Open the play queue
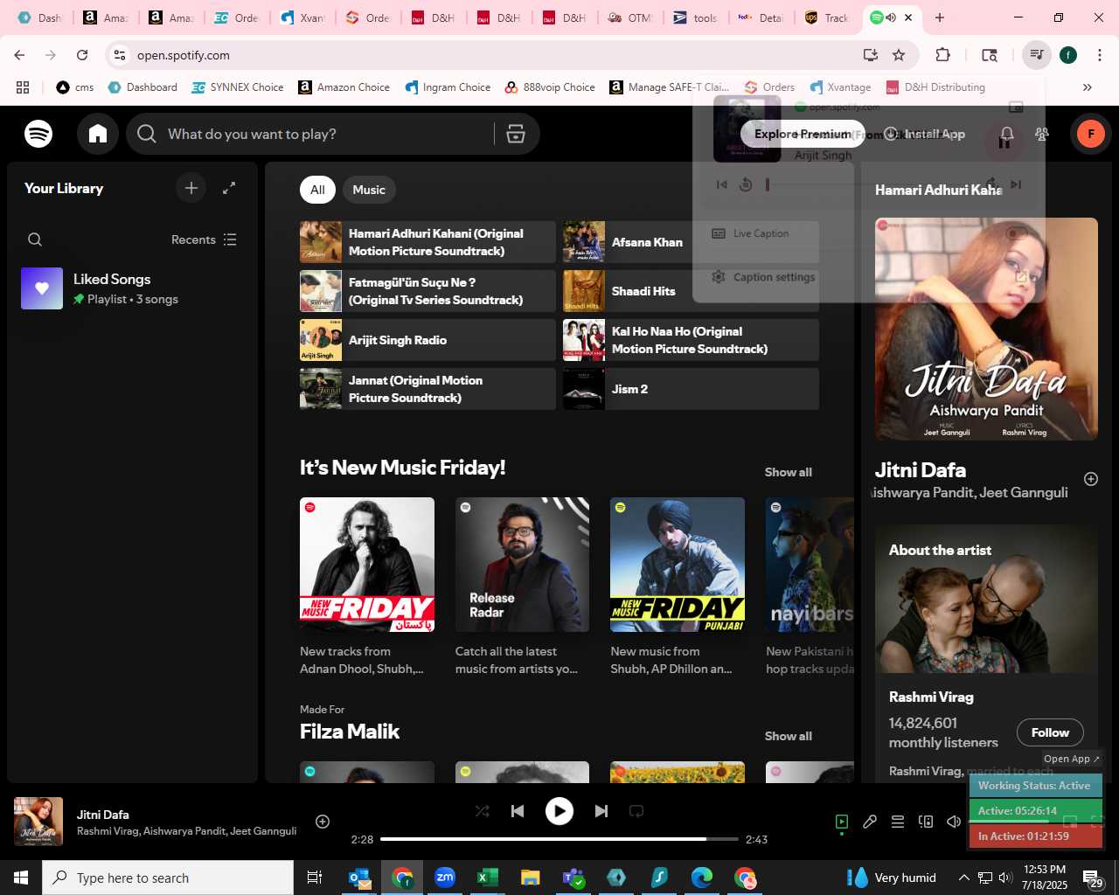The image size is (1119, 895). [898, 822]
